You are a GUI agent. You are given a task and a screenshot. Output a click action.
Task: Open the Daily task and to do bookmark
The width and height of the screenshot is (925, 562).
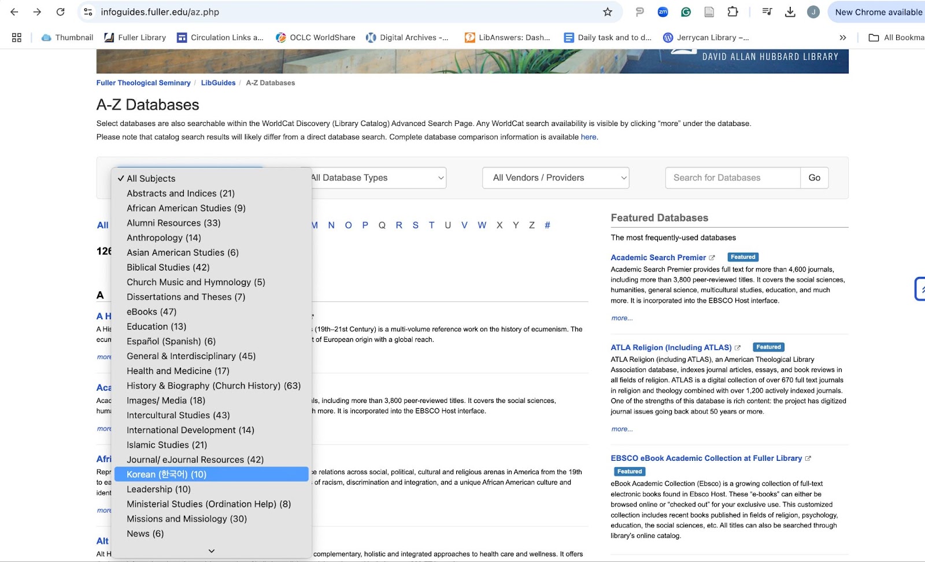coord(608,38)
